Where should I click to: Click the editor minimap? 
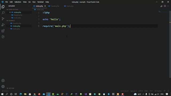pyautogui.click(x=163, y=12)
